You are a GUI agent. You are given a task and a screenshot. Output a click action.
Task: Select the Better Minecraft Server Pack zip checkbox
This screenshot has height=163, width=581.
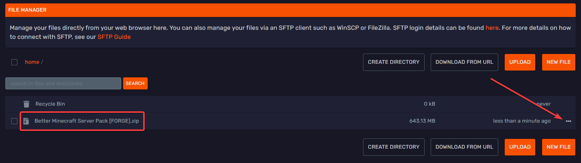click(x=14, y=121)
